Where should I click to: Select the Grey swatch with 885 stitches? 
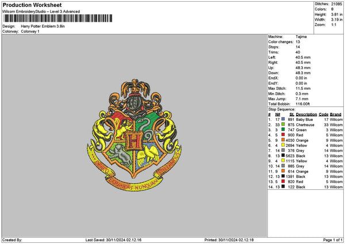coord(283,166)
